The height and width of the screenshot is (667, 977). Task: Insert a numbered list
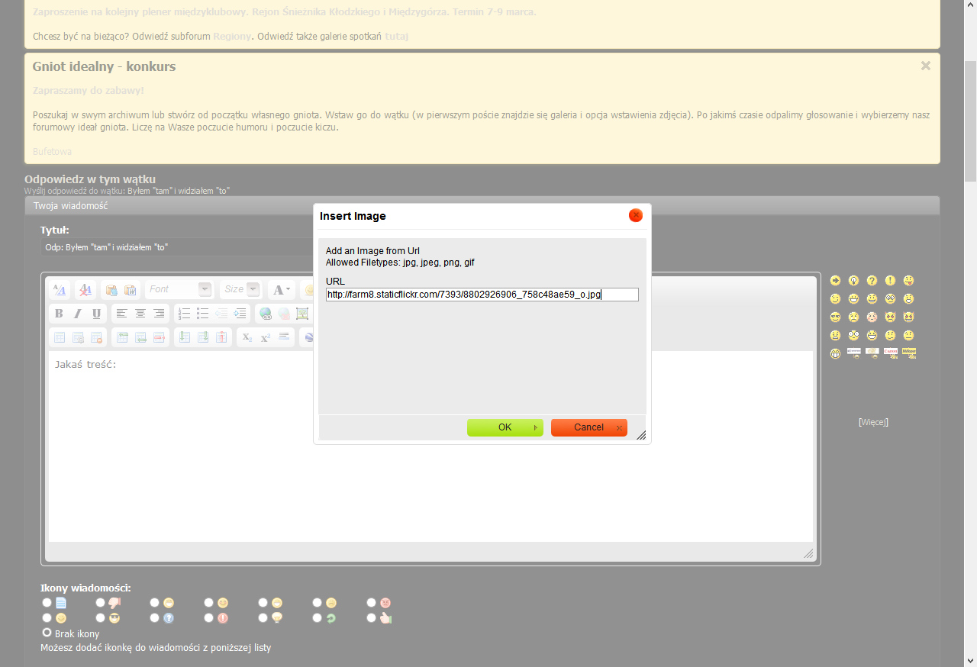[x=184, y=314]
